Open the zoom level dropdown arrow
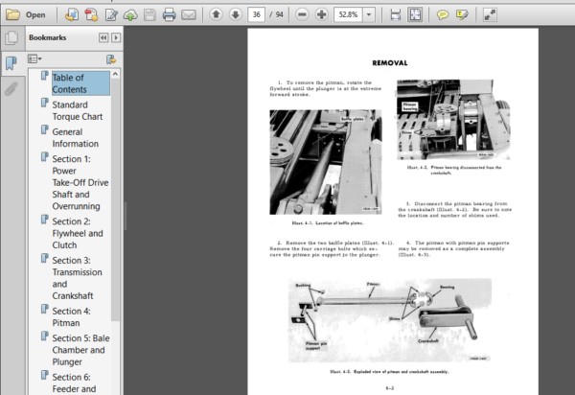 click(x=369, y=14)
